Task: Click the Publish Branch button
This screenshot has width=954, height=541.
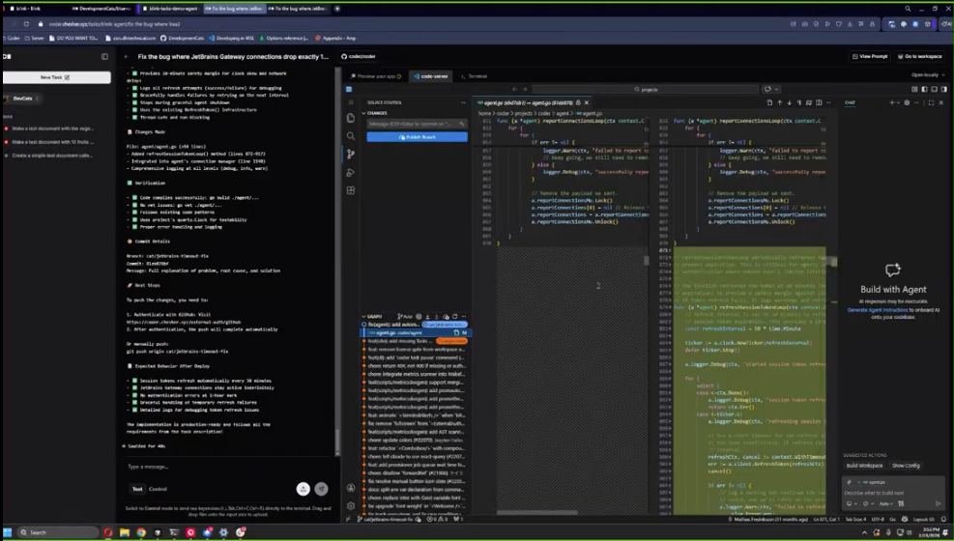Action: (417, 137)
